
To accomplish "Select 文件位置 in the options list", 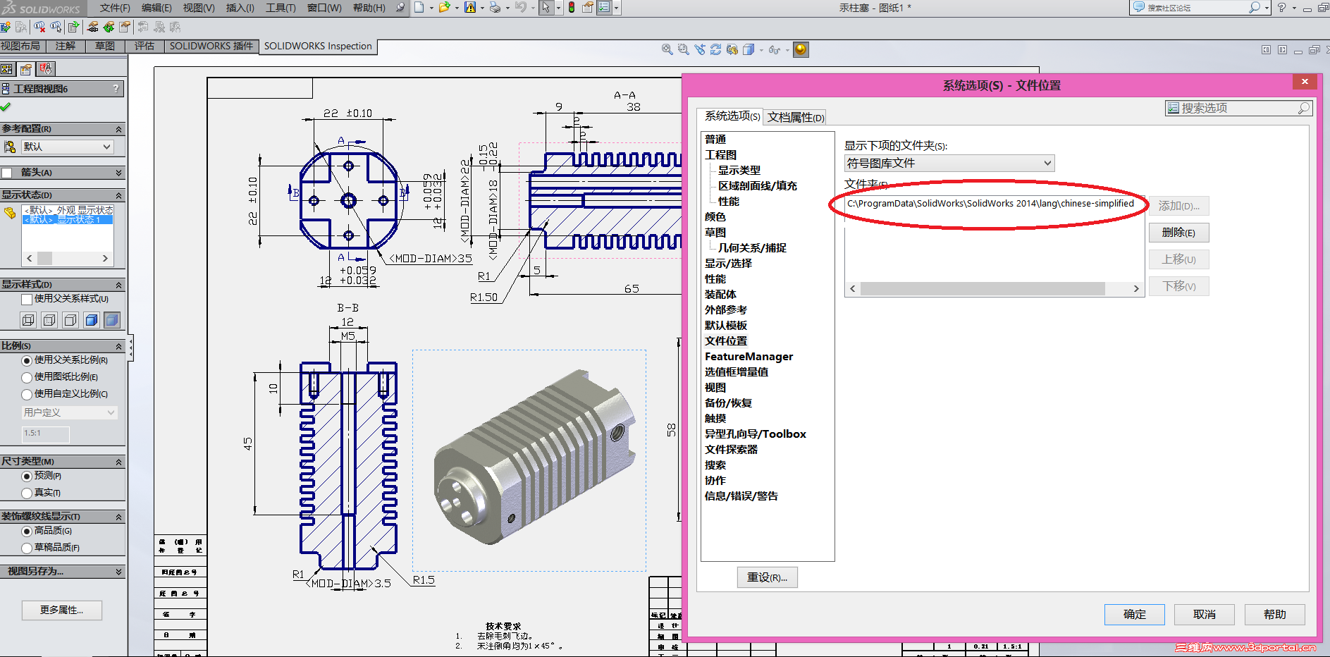I will point(725,341).
